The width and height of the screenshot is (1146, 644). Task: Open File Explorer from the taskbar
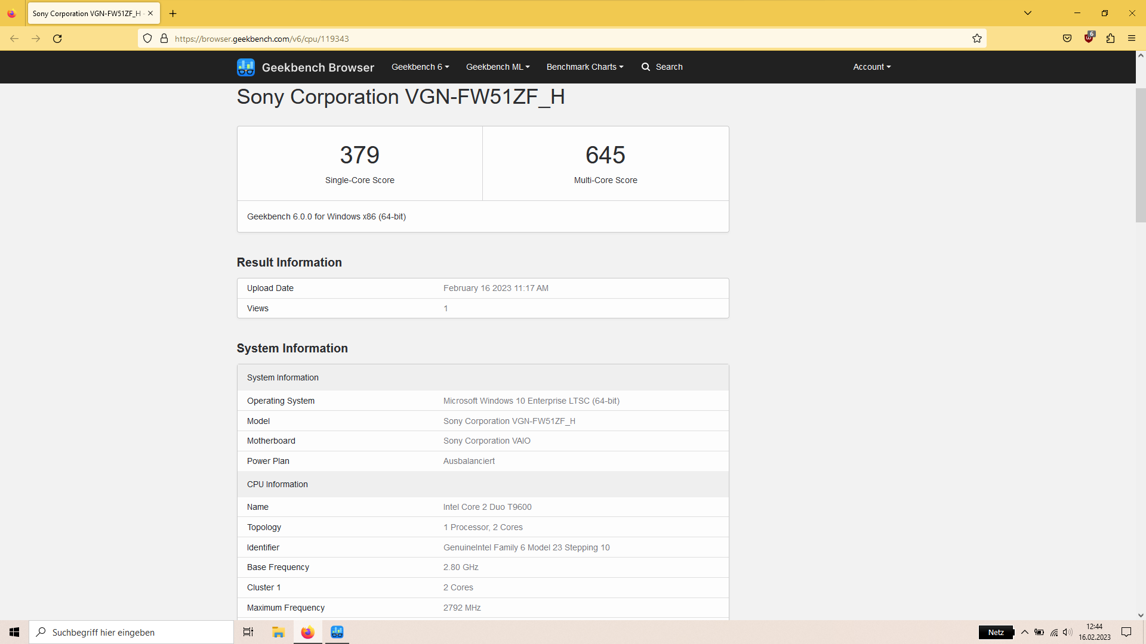278,632
